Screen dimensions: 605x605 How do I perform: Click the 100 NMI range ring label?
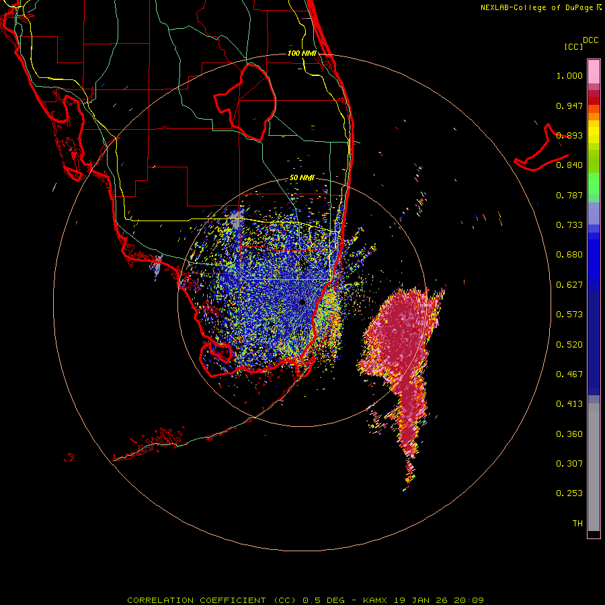pos(302,53)
